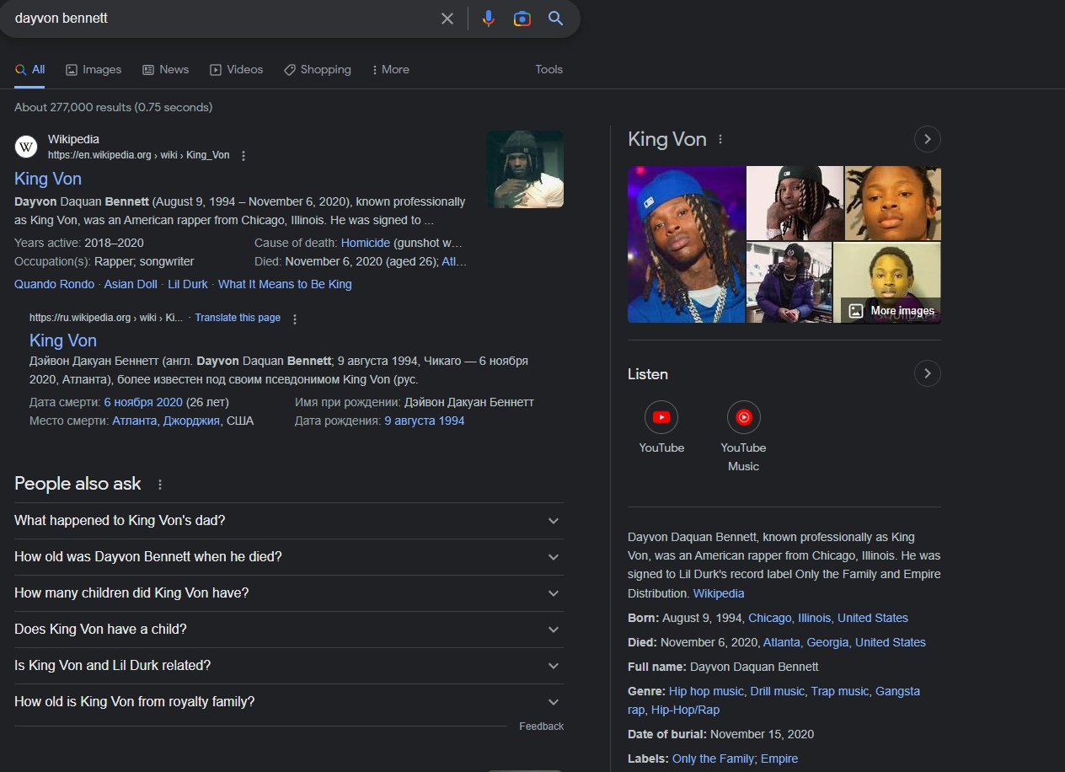Clear the search box with X icon
This screenshot has height=772, width=1065.
click(447, 19)
